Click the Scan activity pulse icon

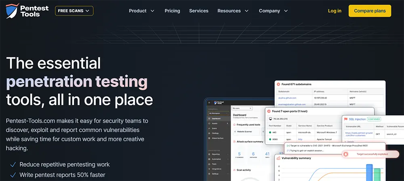point(234,170)
